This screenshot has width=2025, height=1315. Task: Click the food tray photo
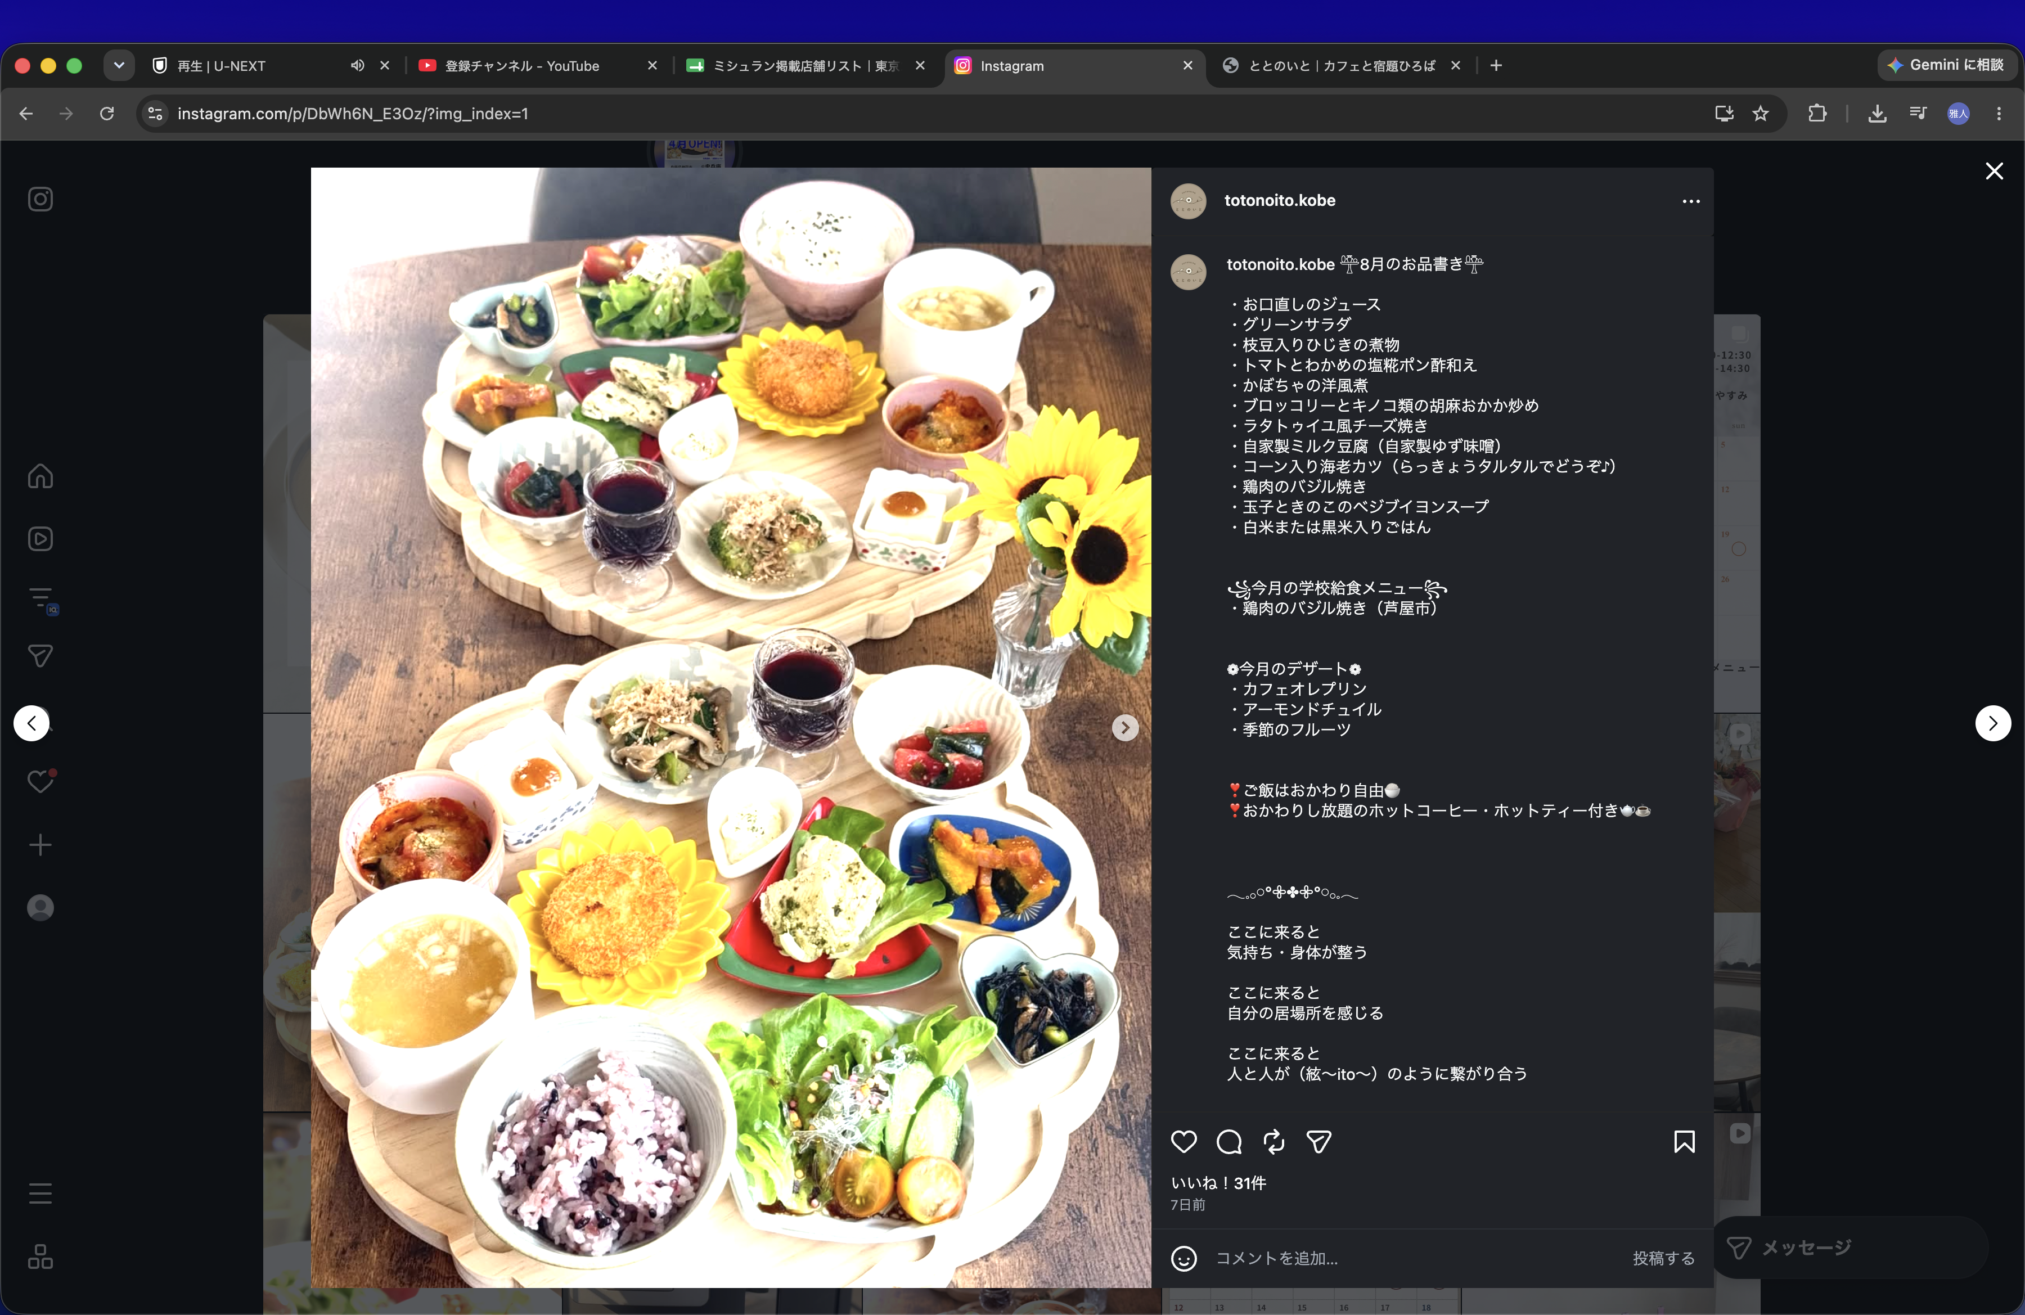click(x=731, y=727)
